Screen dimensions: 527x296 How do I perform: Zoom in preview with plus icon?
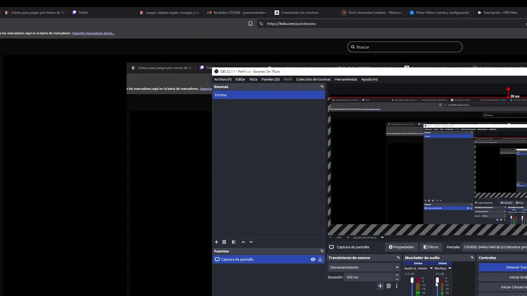348,237
